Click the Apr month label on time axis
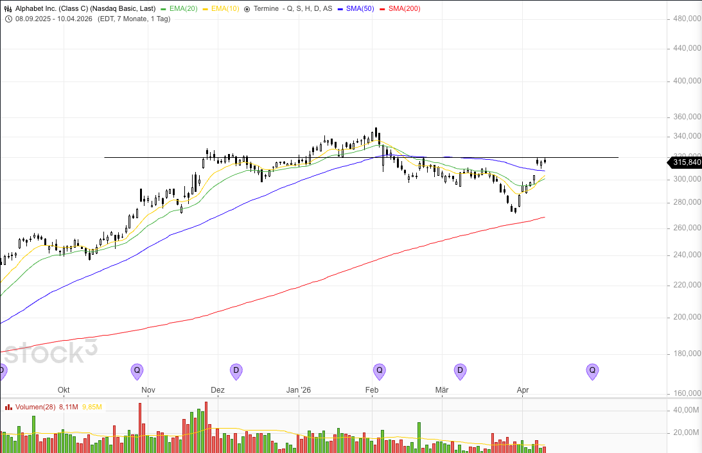 [523, 390]
